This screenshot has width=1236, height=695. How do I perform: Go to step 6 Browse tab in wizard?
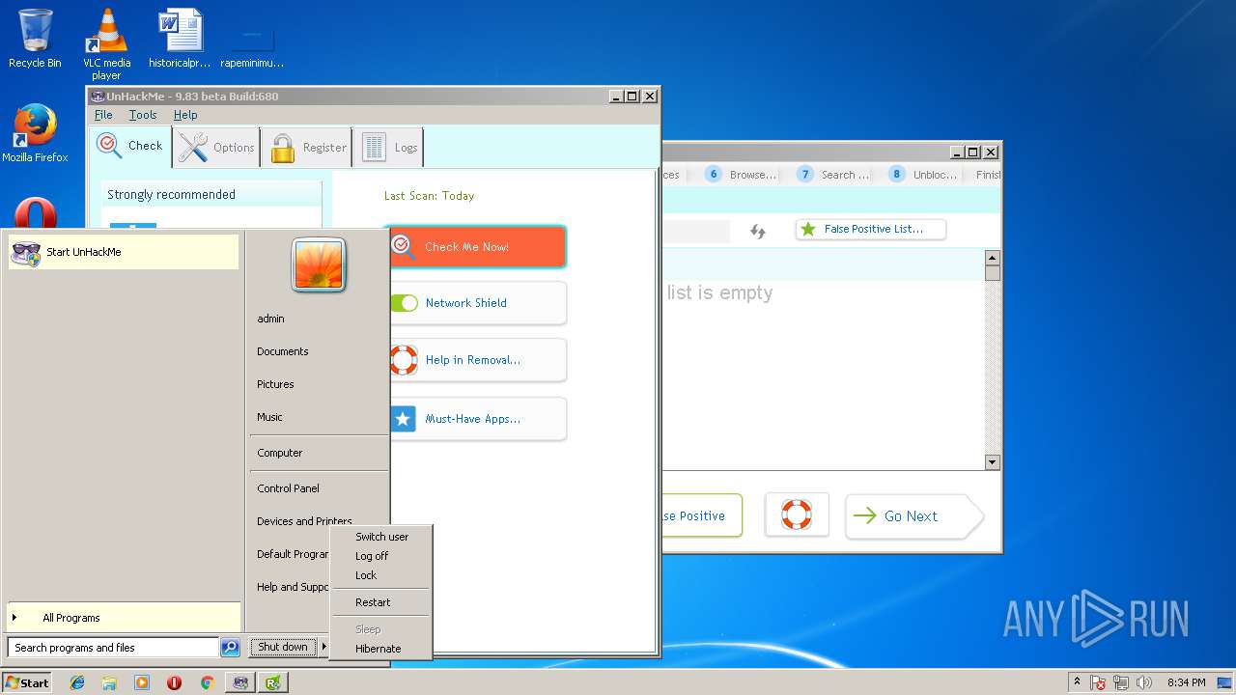(x=741, y=175)
